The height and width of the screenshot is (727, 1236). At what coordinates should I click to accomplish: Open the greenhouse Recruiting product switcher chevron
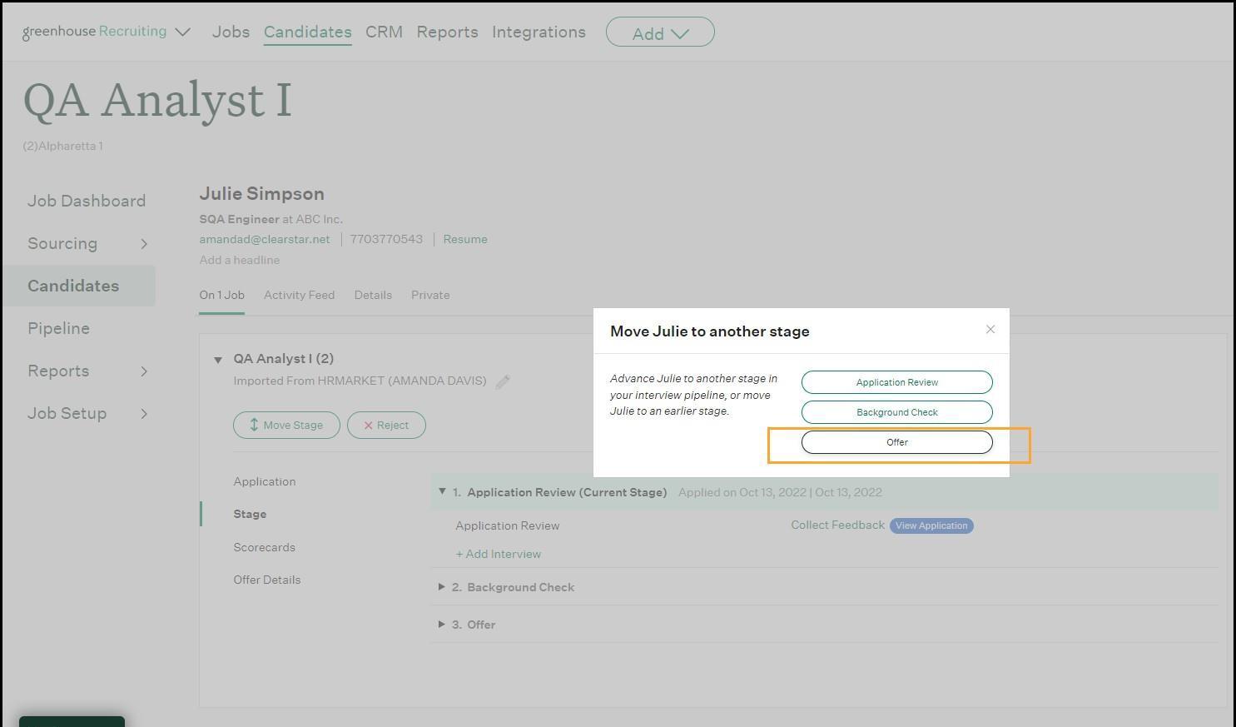tap(183, 32)
